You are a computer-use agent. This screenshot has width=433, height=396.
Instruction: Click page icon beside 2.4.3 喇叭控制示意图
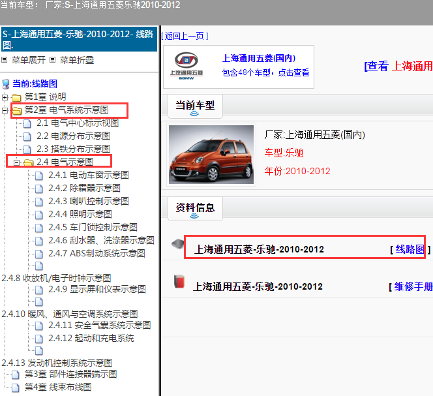(39, 202)
